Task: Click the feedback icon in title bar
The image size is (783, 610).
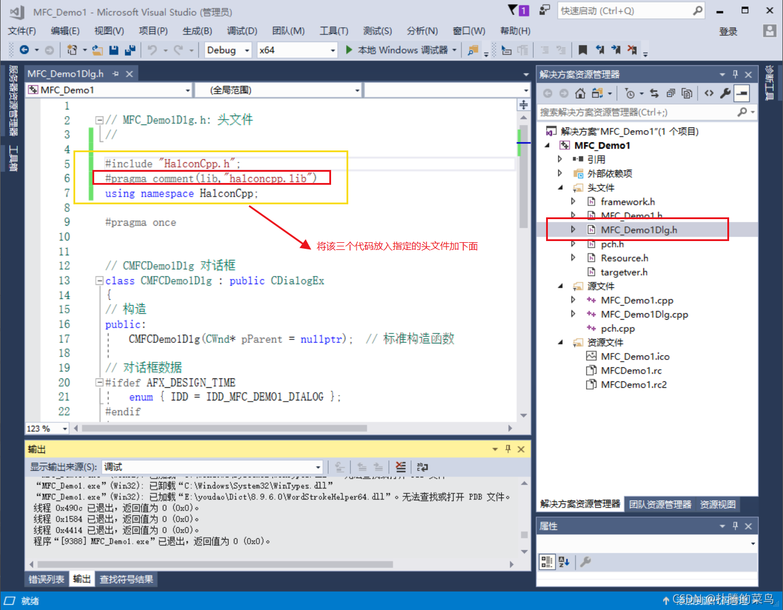Action: [544, 10]
